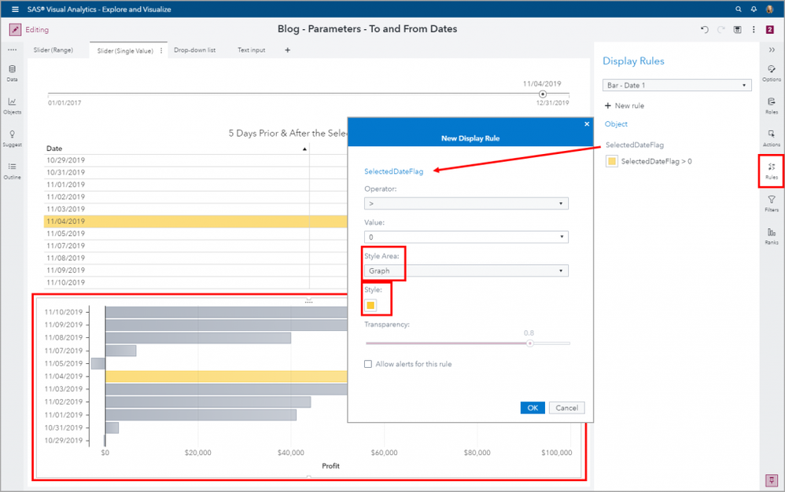Open the Actions pane
The height and width of the screenshot is (492, 785).
[772, 138]
